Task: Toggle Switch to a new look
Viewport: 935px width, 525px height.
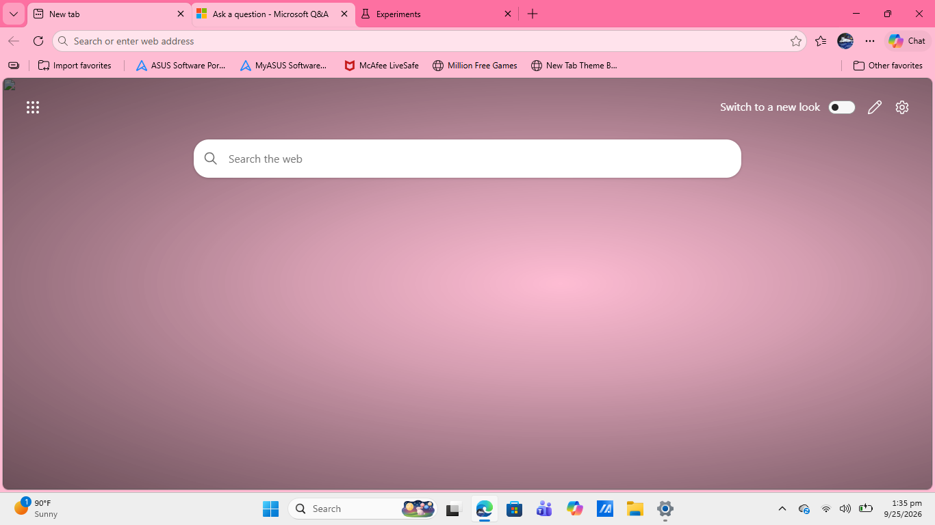Action: pos(841,107)
